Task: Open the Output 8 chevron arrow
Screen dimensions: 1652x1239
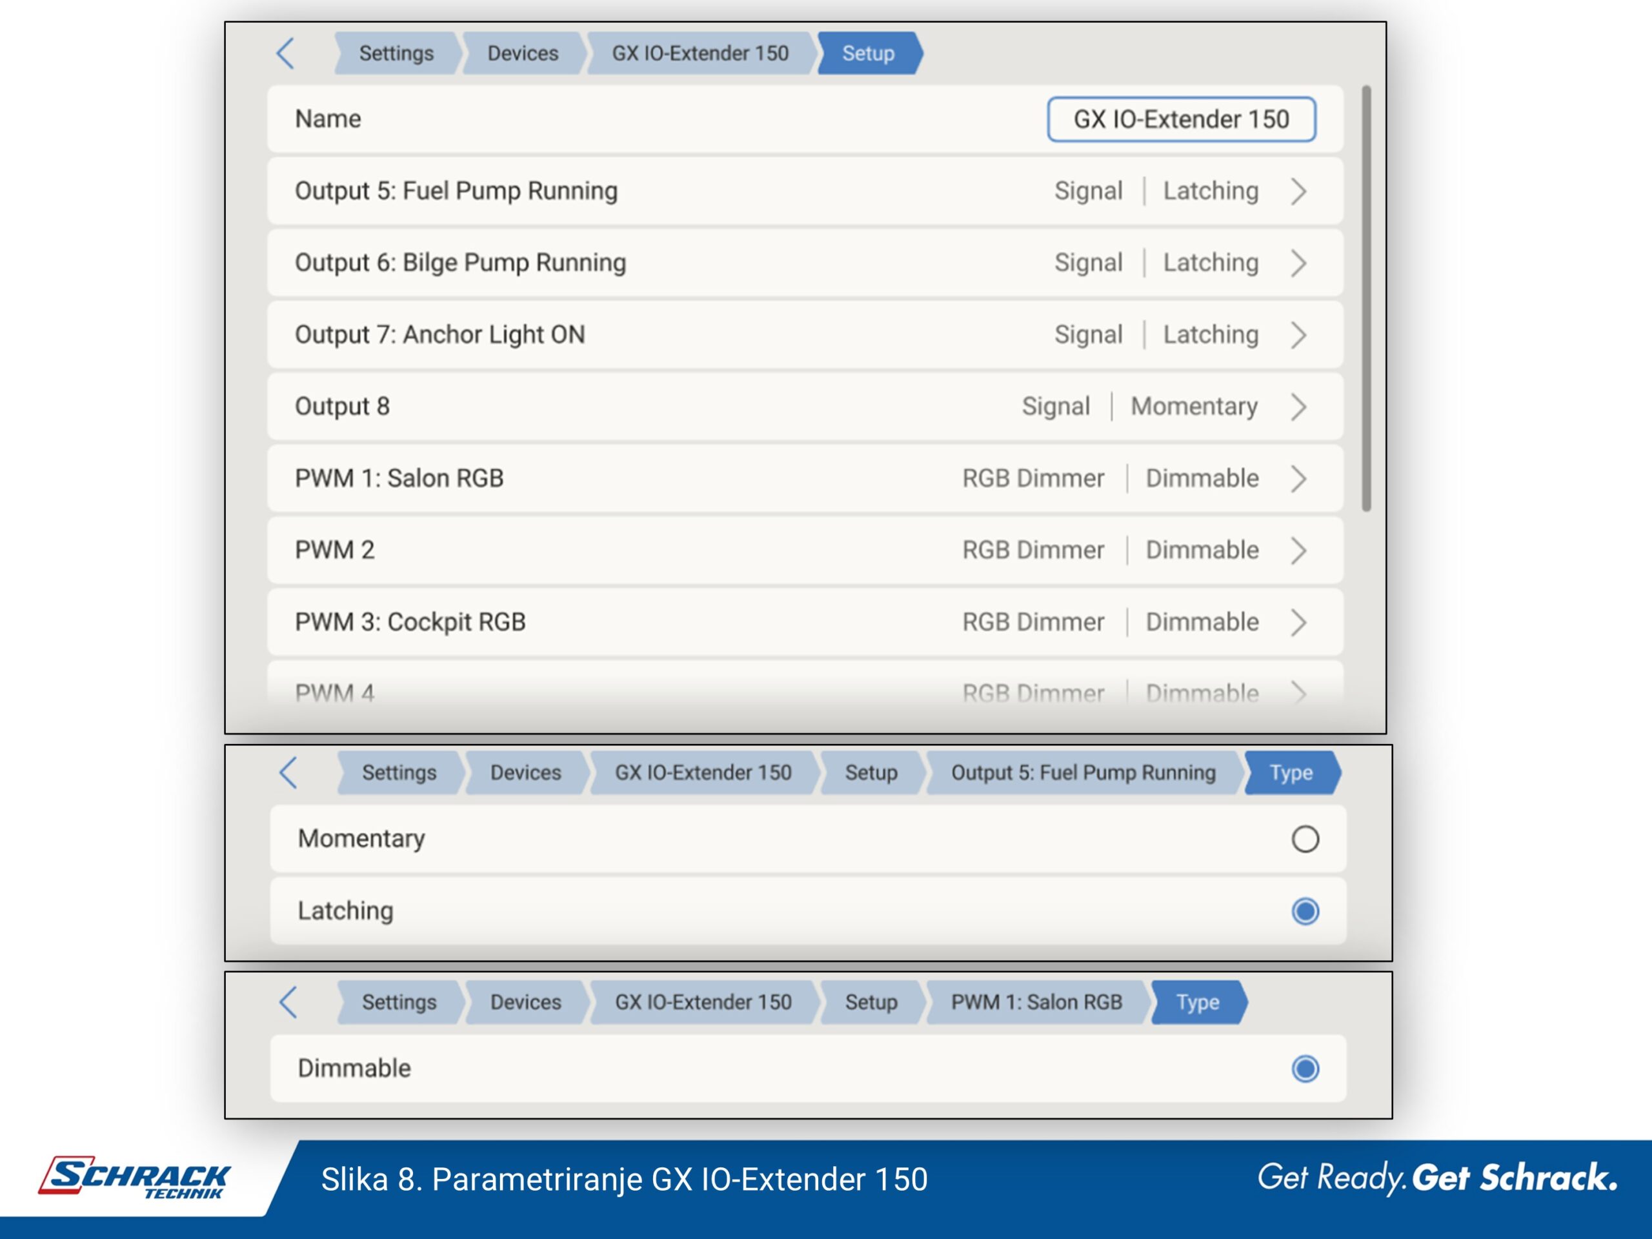Action: point(1299,407)
